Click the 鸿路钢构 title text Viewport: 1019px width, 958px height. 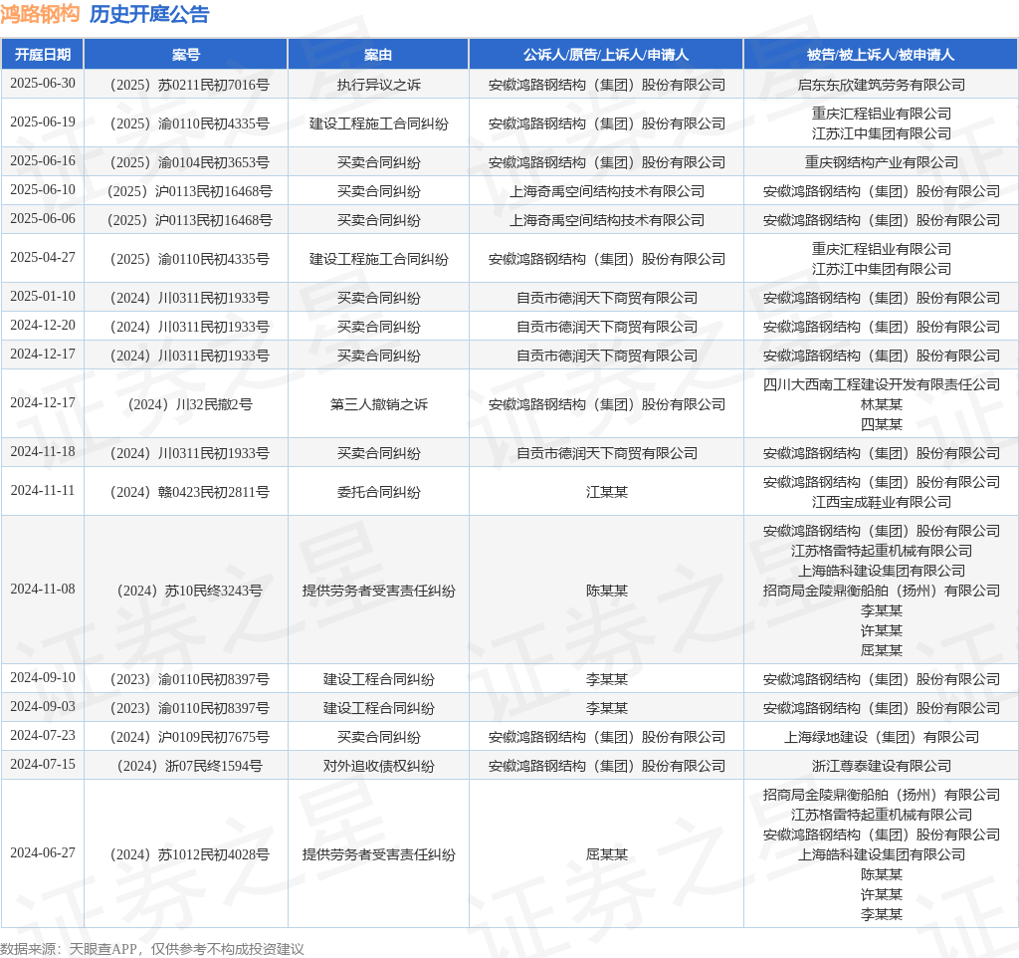point(40,14)
